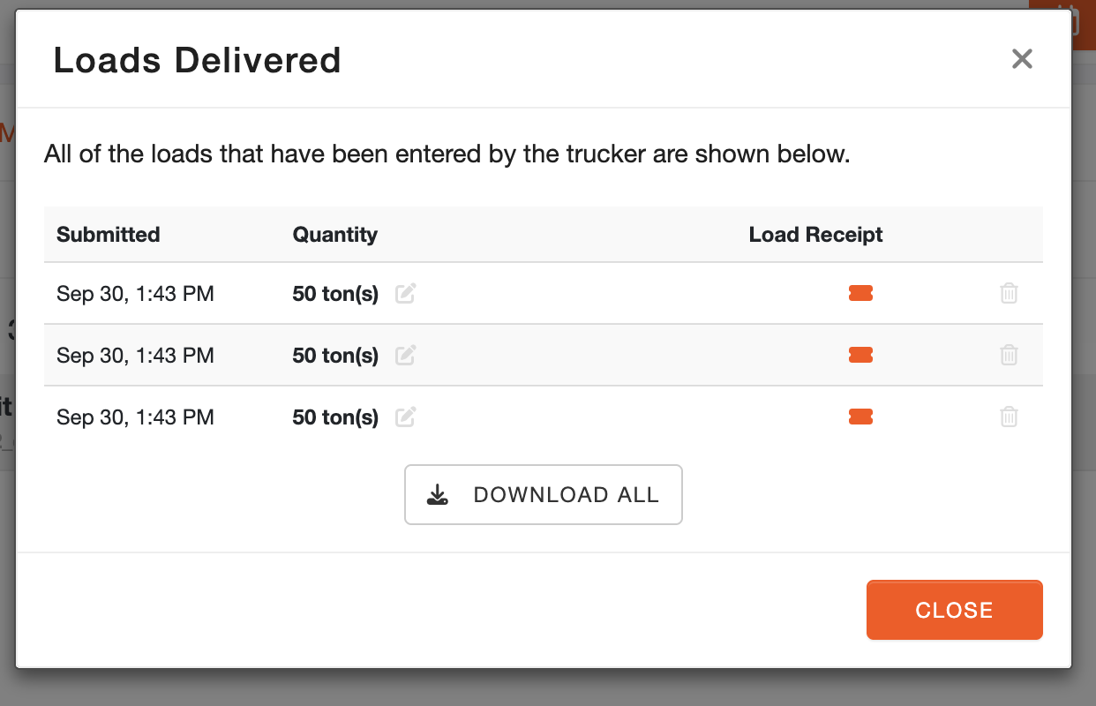Open the second load's receipt ticket

[x=860, y=355]
